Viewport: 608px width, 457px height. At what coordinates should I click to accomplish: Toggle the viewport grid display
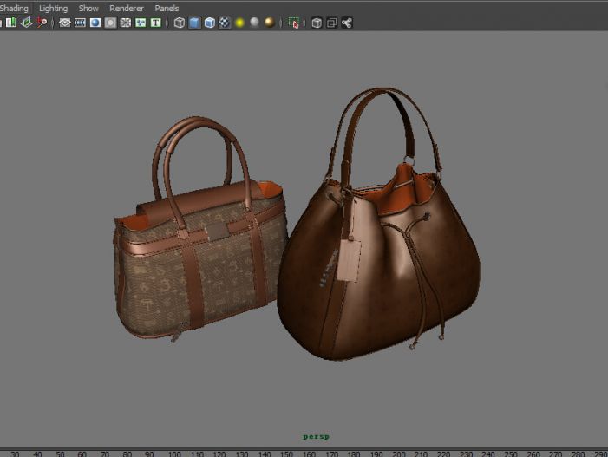[65, 23]
